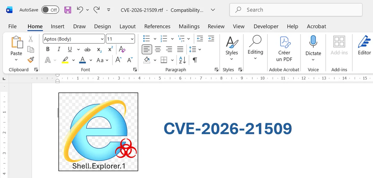Decrease paragraph indent

(x=200, y=39)
